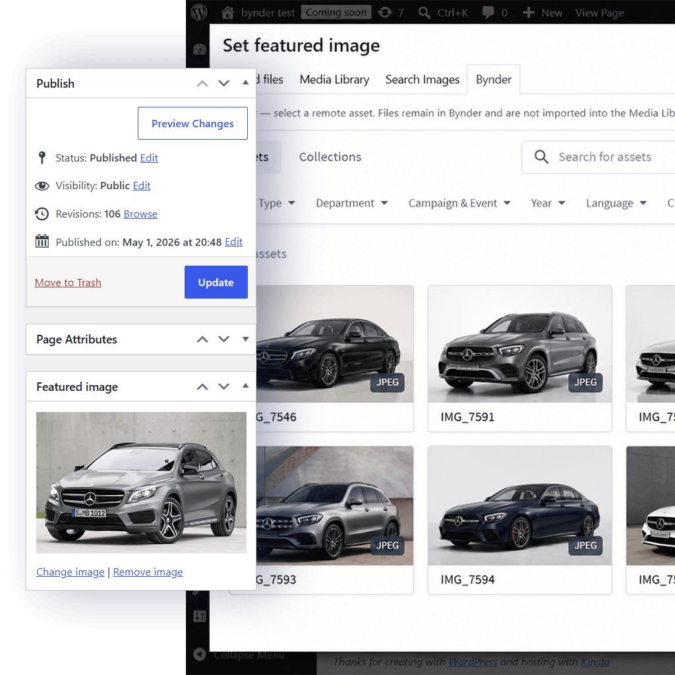Click the WordPress logo in admin bar
The height and width of the screenshot is (675, 675).
[199, 12]
